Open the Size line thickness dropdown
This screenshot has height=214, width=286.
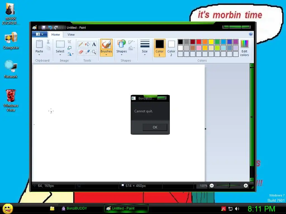pyautogui.click(x=145, y=48)
